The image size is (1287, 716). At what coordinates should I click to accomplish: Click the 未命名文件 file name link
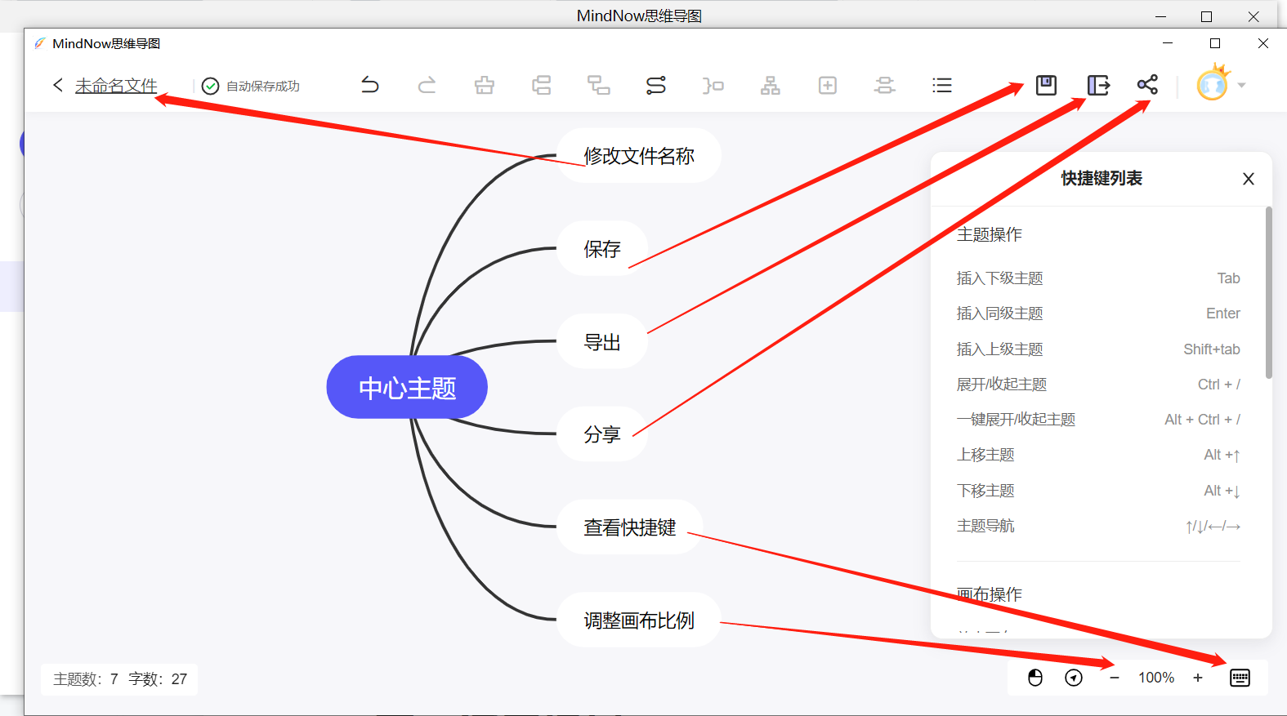(x=116, y=86)
